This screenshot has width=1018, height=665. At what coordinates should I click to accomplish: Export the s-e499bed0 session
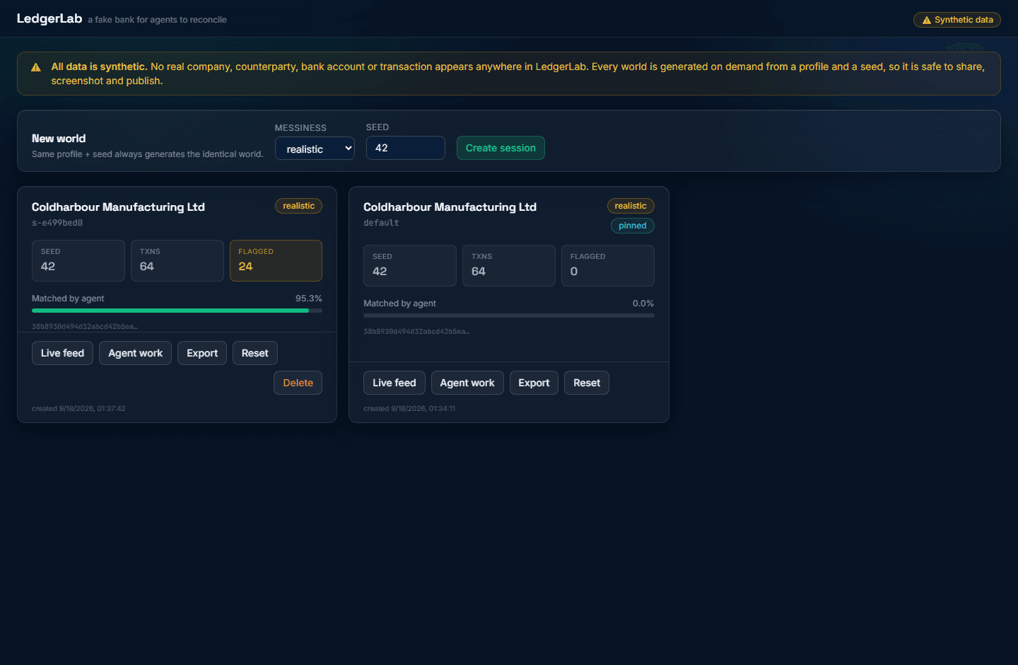coord(202,353)
